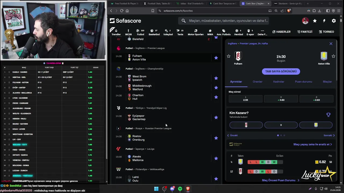This screenshot has height=193, width=344.
Task: Vote Aston Villa in Kim Kazanır
Action: tap(316, 125)
